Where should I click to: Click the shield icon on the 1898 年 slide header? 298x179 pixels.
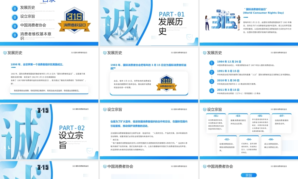point(5,53)
